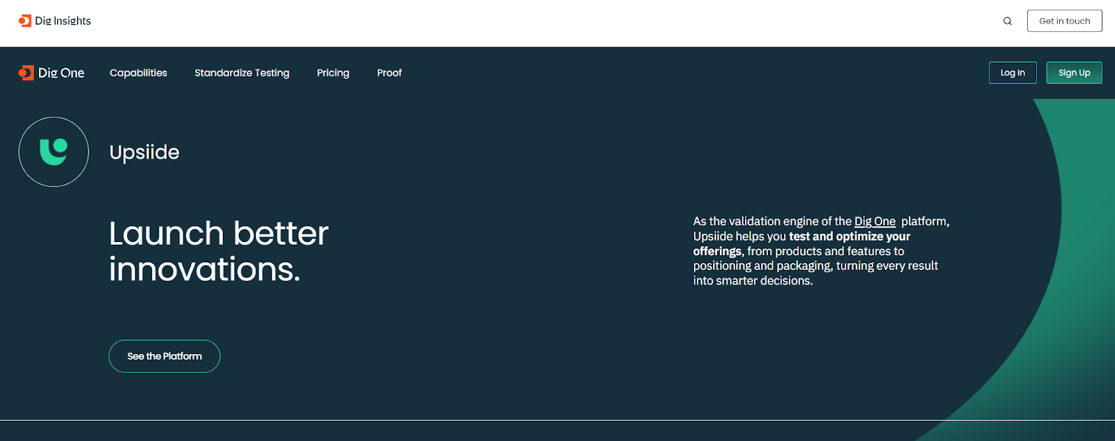
Task: Click the Sign Up button
Action: point(1074,73)
